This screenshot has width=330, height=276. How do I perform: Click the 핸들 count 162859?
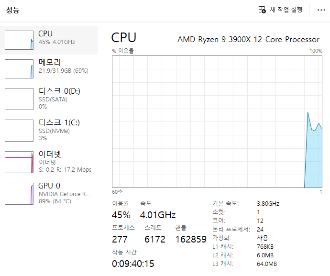(x=191, y=239)
